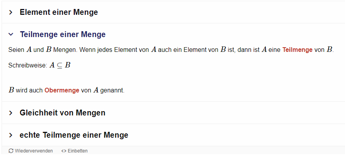Click the word "Mengen." in the definition sentence
Viewport: 345px width, 156px height.
[65, 50]
